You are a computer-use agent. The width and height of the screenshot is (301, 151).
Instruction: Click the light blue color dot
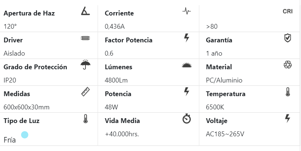click(25, 135)
